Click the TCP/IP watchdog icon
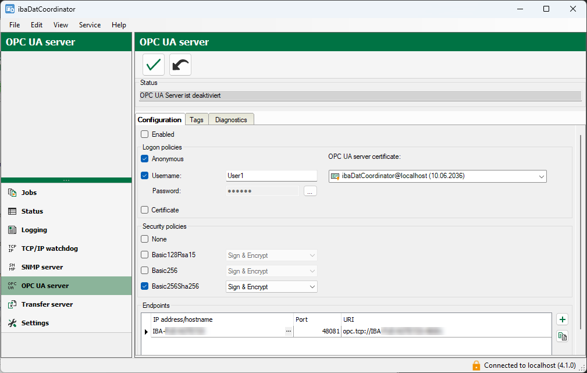This screenshot has height=373, width=587. [12, 248]
